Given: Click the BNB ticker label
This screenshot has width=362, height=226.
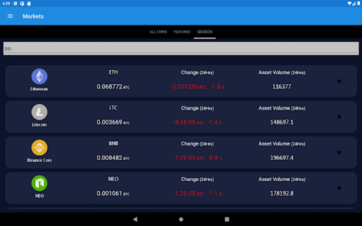Looking at the screenshot, I should [x=113, y=143].
